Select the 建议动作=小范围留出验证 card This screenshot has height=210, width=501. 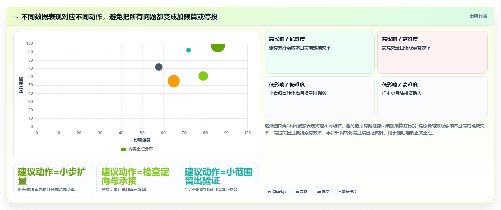pyautogui.click(x=220, y=180)
